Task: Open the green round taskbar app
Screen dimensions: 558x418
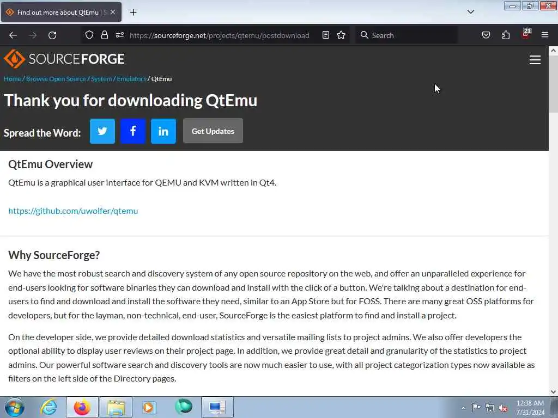Action: tap(184, 407)
